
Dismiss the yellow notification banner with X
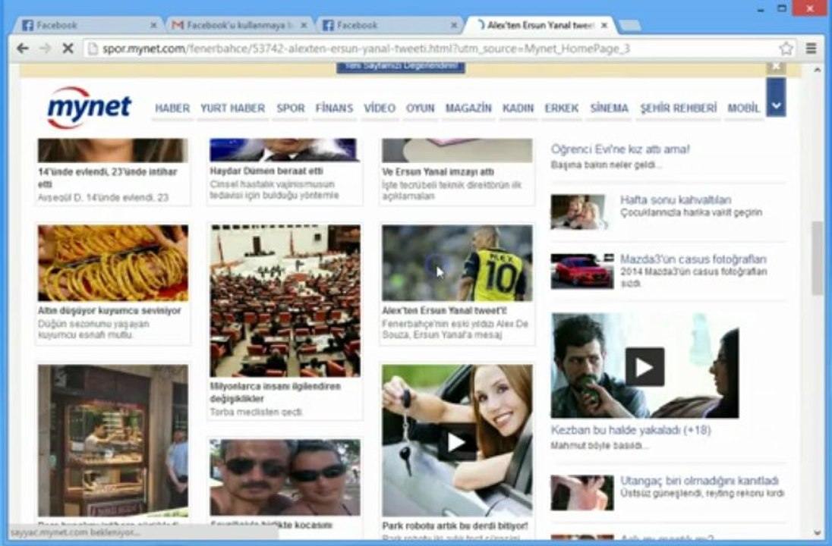pyautogui.click(x=776, y=66)
